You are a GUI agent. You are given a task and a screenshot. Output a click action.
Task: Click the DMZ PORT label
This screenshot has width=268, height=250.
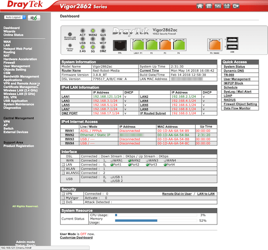point(70,113)
